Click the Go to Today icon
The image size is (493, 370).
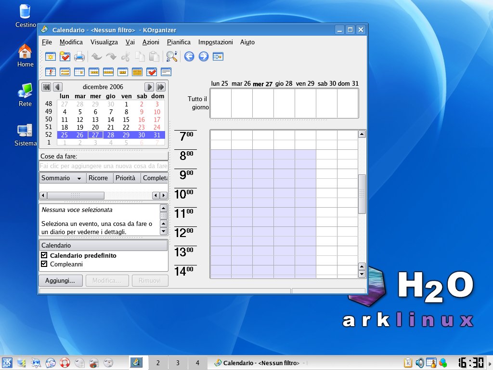pos(218,57)
